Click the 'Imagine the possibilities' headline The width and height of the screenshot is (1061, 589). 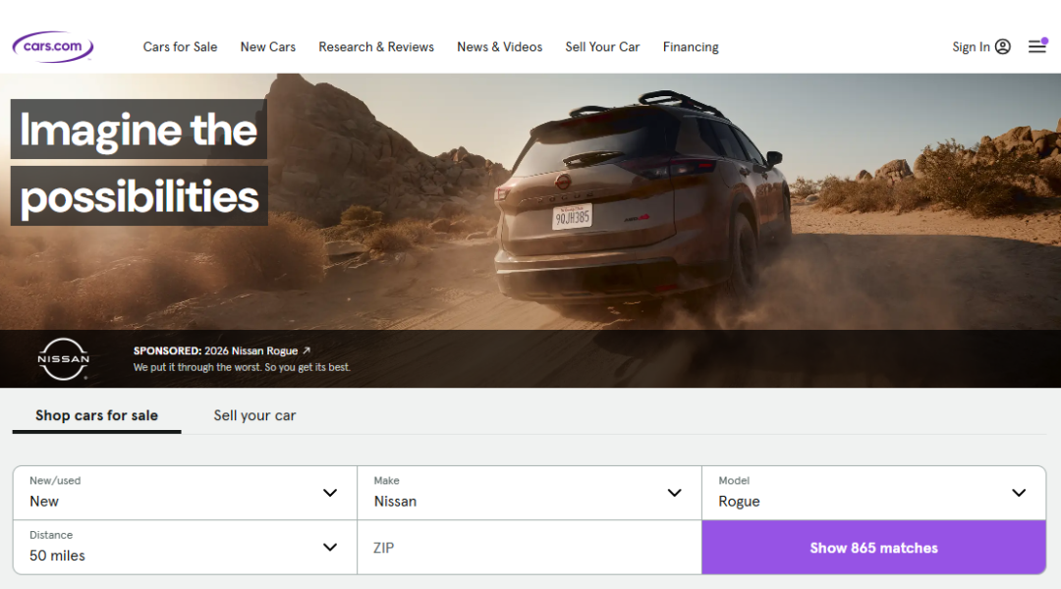pos(140,162)
